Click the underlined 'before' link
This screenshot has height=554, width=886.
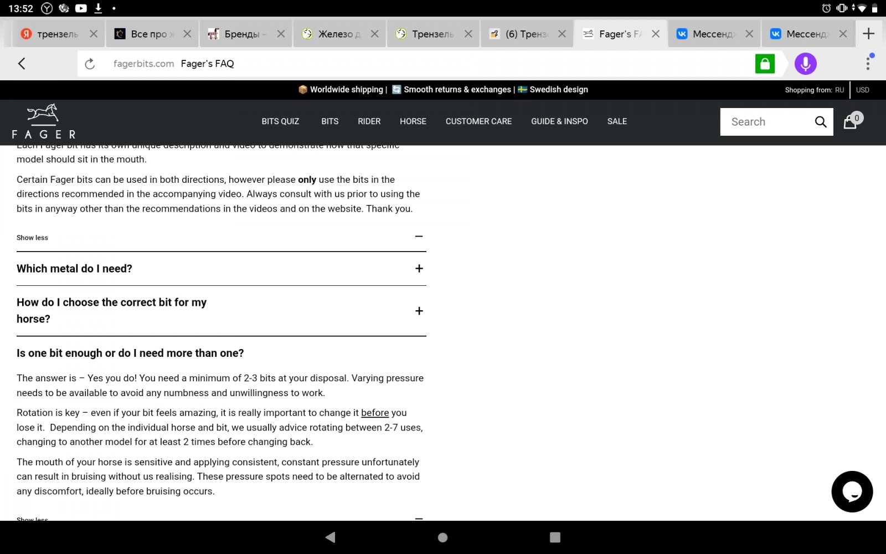pos(375,413)
